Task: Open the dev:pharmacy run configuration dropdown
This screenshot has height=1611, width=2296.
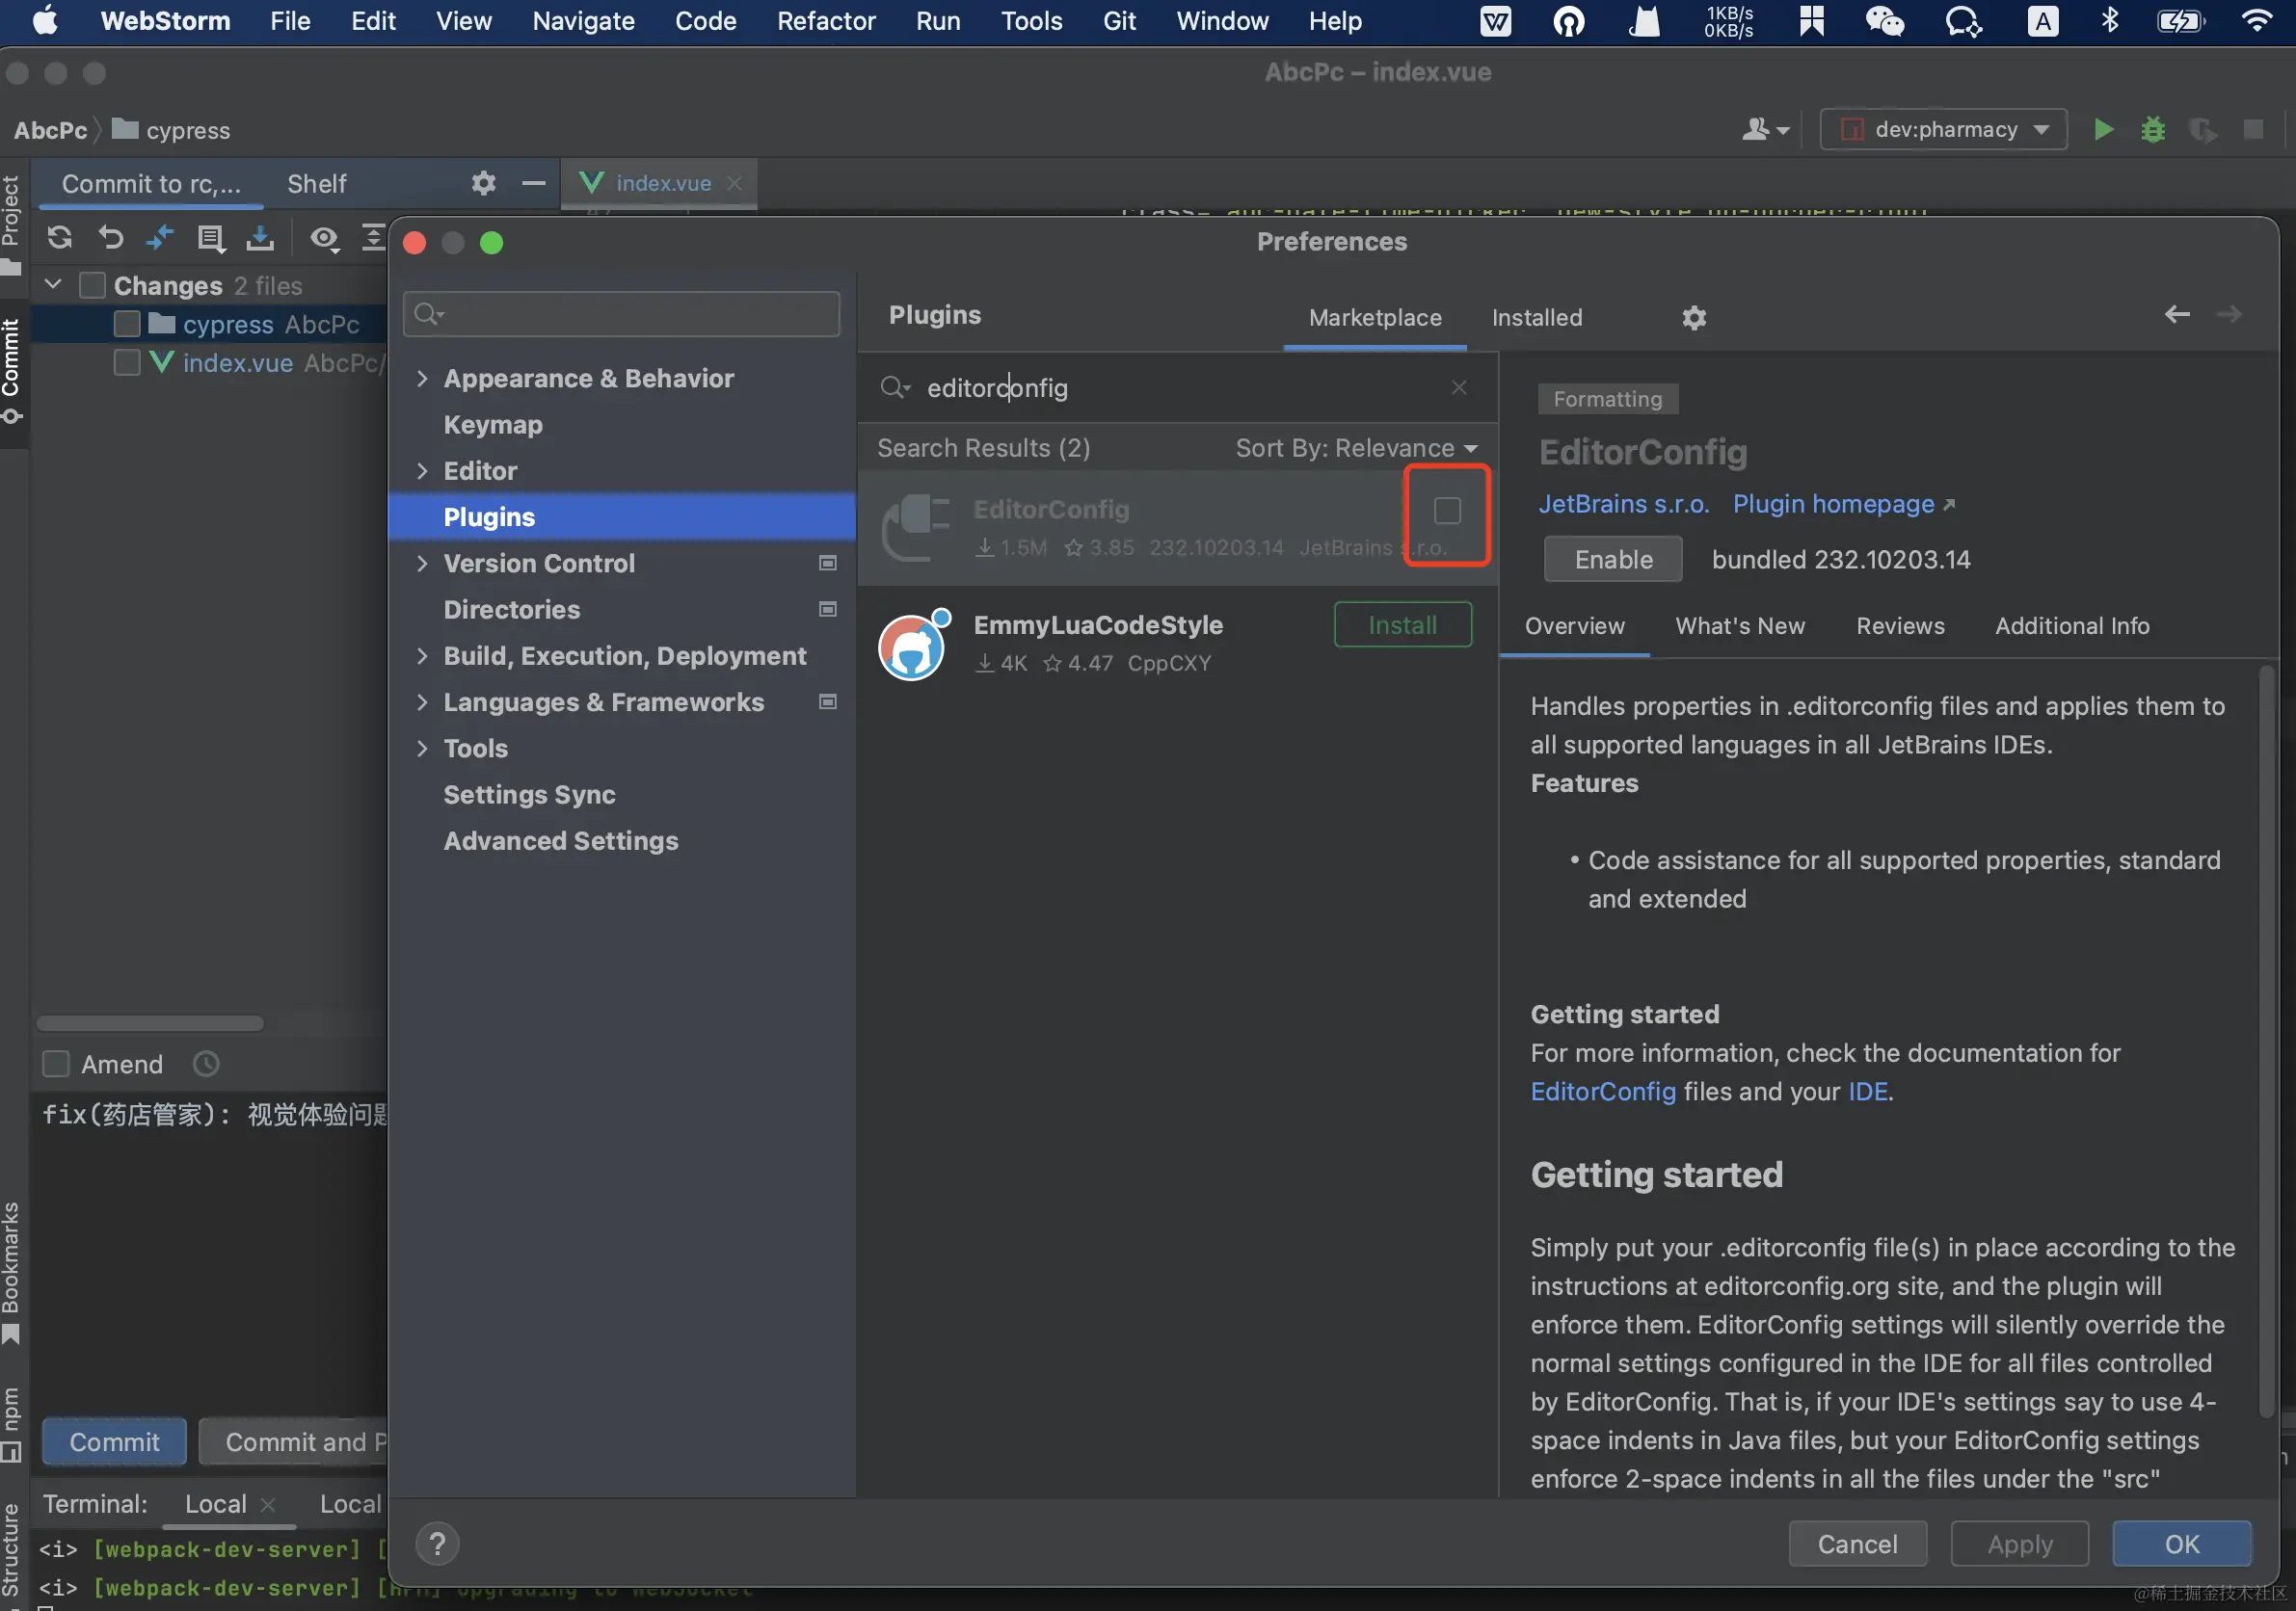Action: (x=1943, y=130)
